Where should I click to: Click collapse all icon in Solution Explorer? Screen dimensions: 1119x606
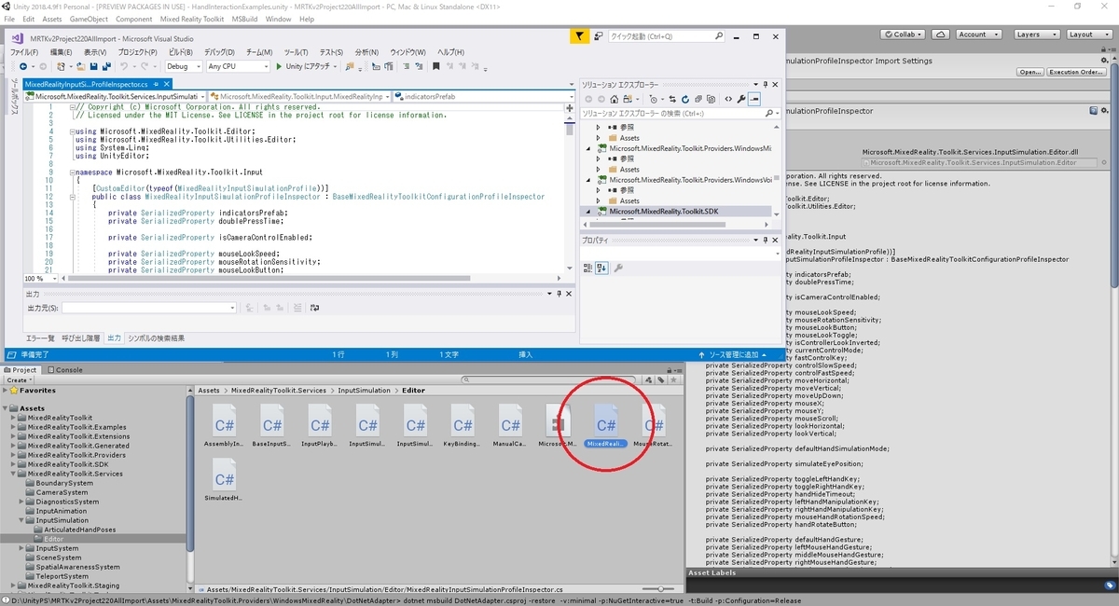tap(698, 99)
